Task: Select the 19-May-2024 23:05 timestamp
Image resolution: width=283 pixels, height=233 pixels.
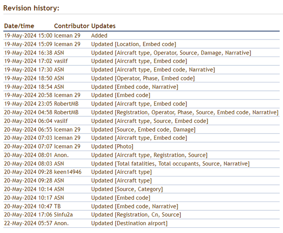Action: point(28,104)
